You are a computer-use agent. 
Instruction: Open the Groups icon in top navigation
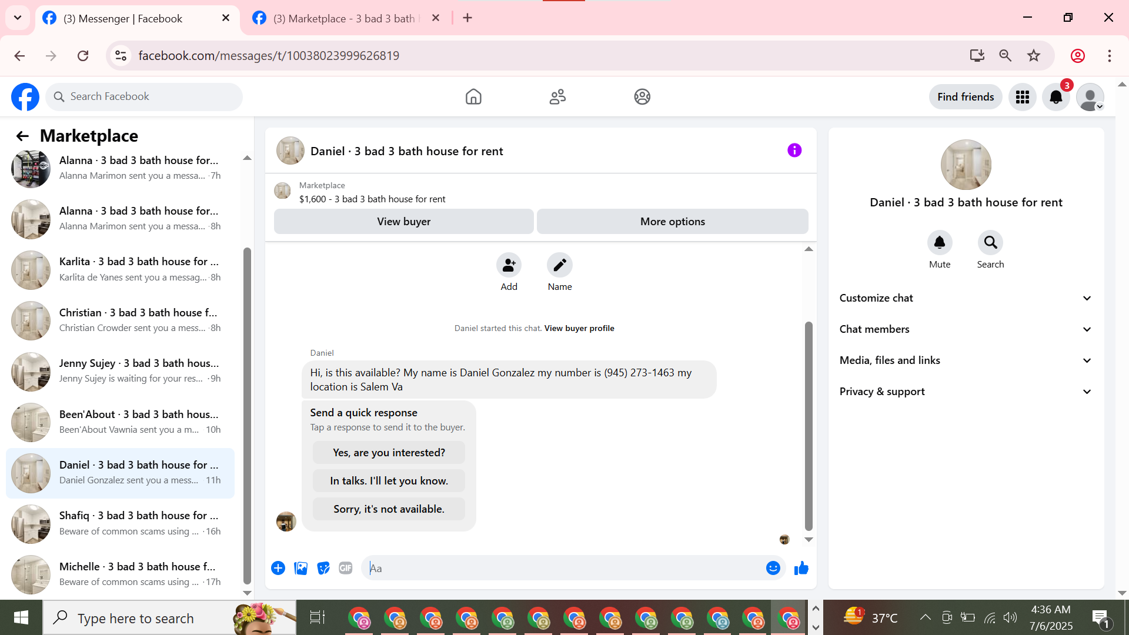(642, 97)
